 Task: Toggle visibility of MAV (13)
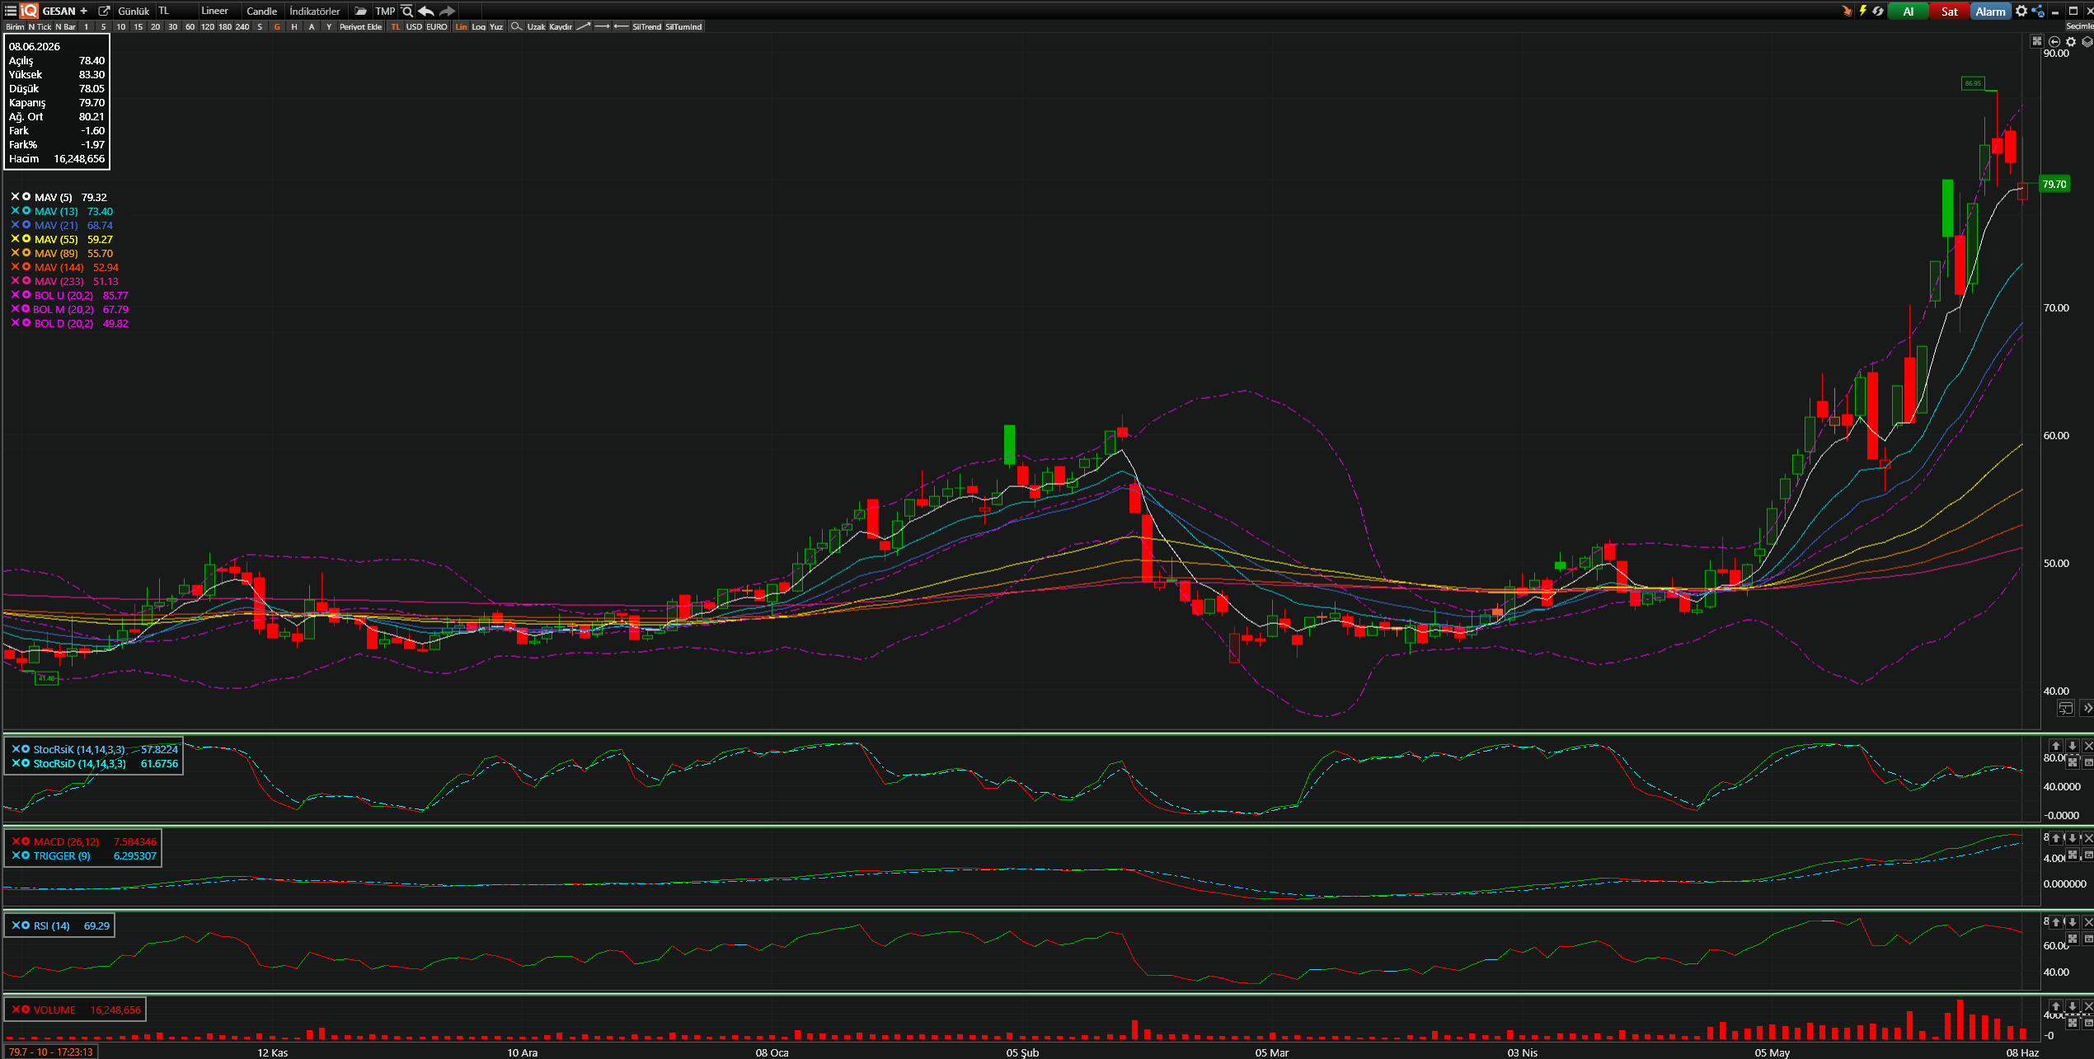click(26, 211)
